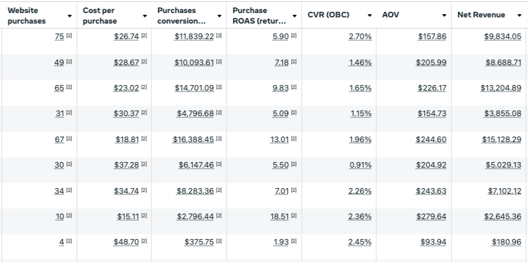The height and width of the screenshot is (262, 528).
Task: Click the footnote marker next to $16,388.45
Action: click(x=219, y=139)
